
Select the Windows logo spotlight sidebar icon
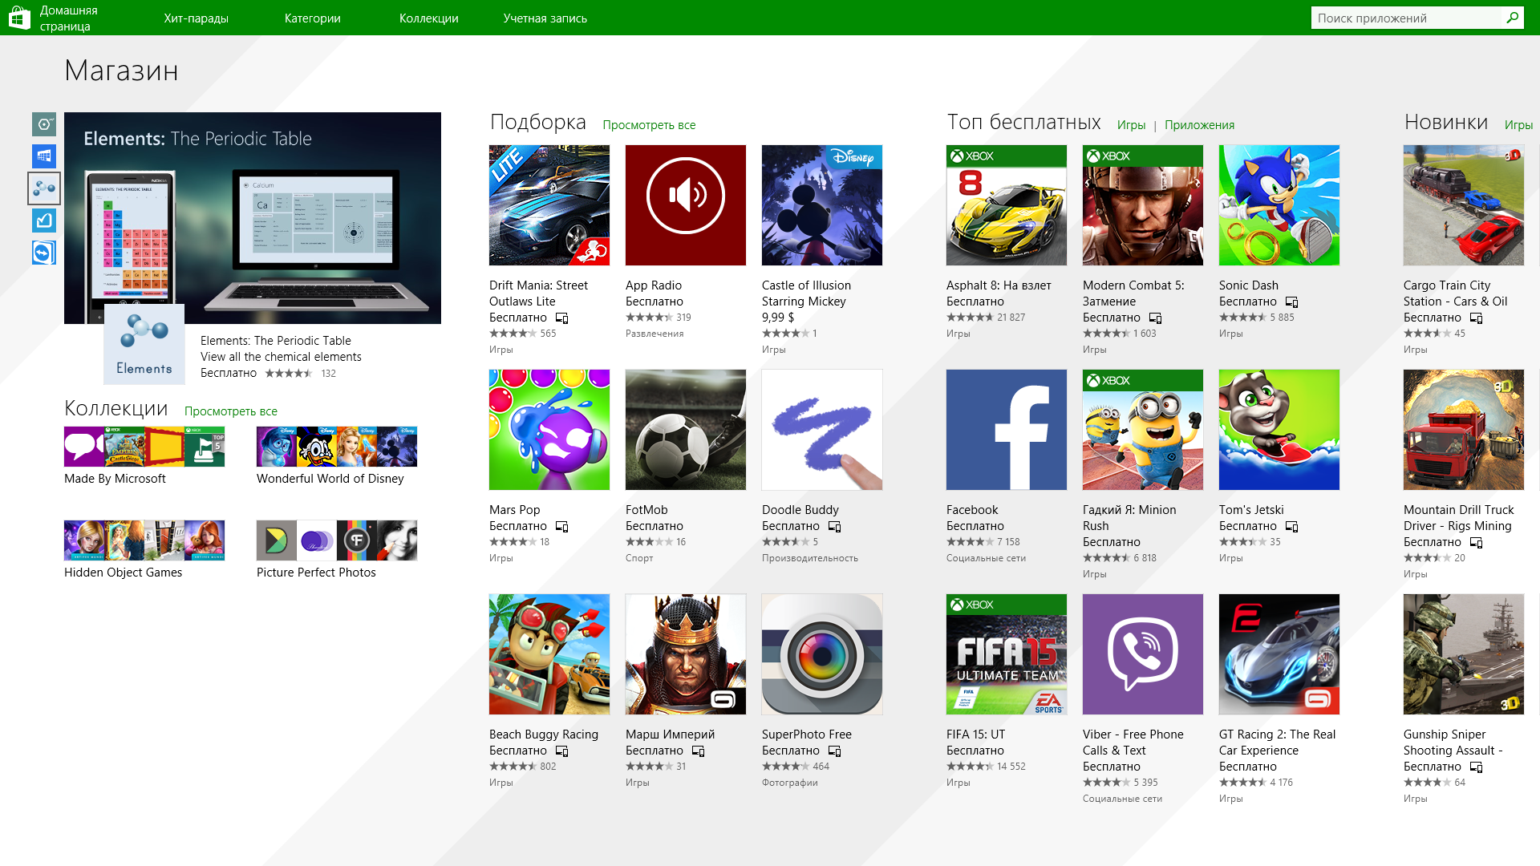(44, 156)
